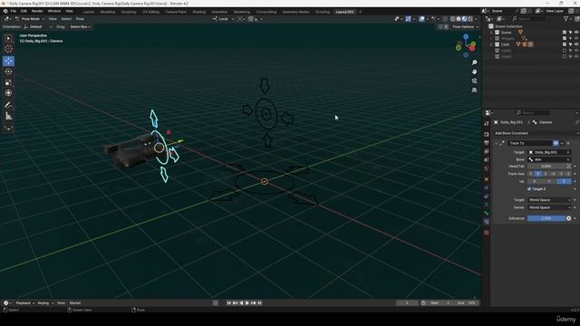The image size is (580, 326).
Task: Choose the Rotate tool in the left toolbar
Action: pyautogui.click(x=8, y=72)
